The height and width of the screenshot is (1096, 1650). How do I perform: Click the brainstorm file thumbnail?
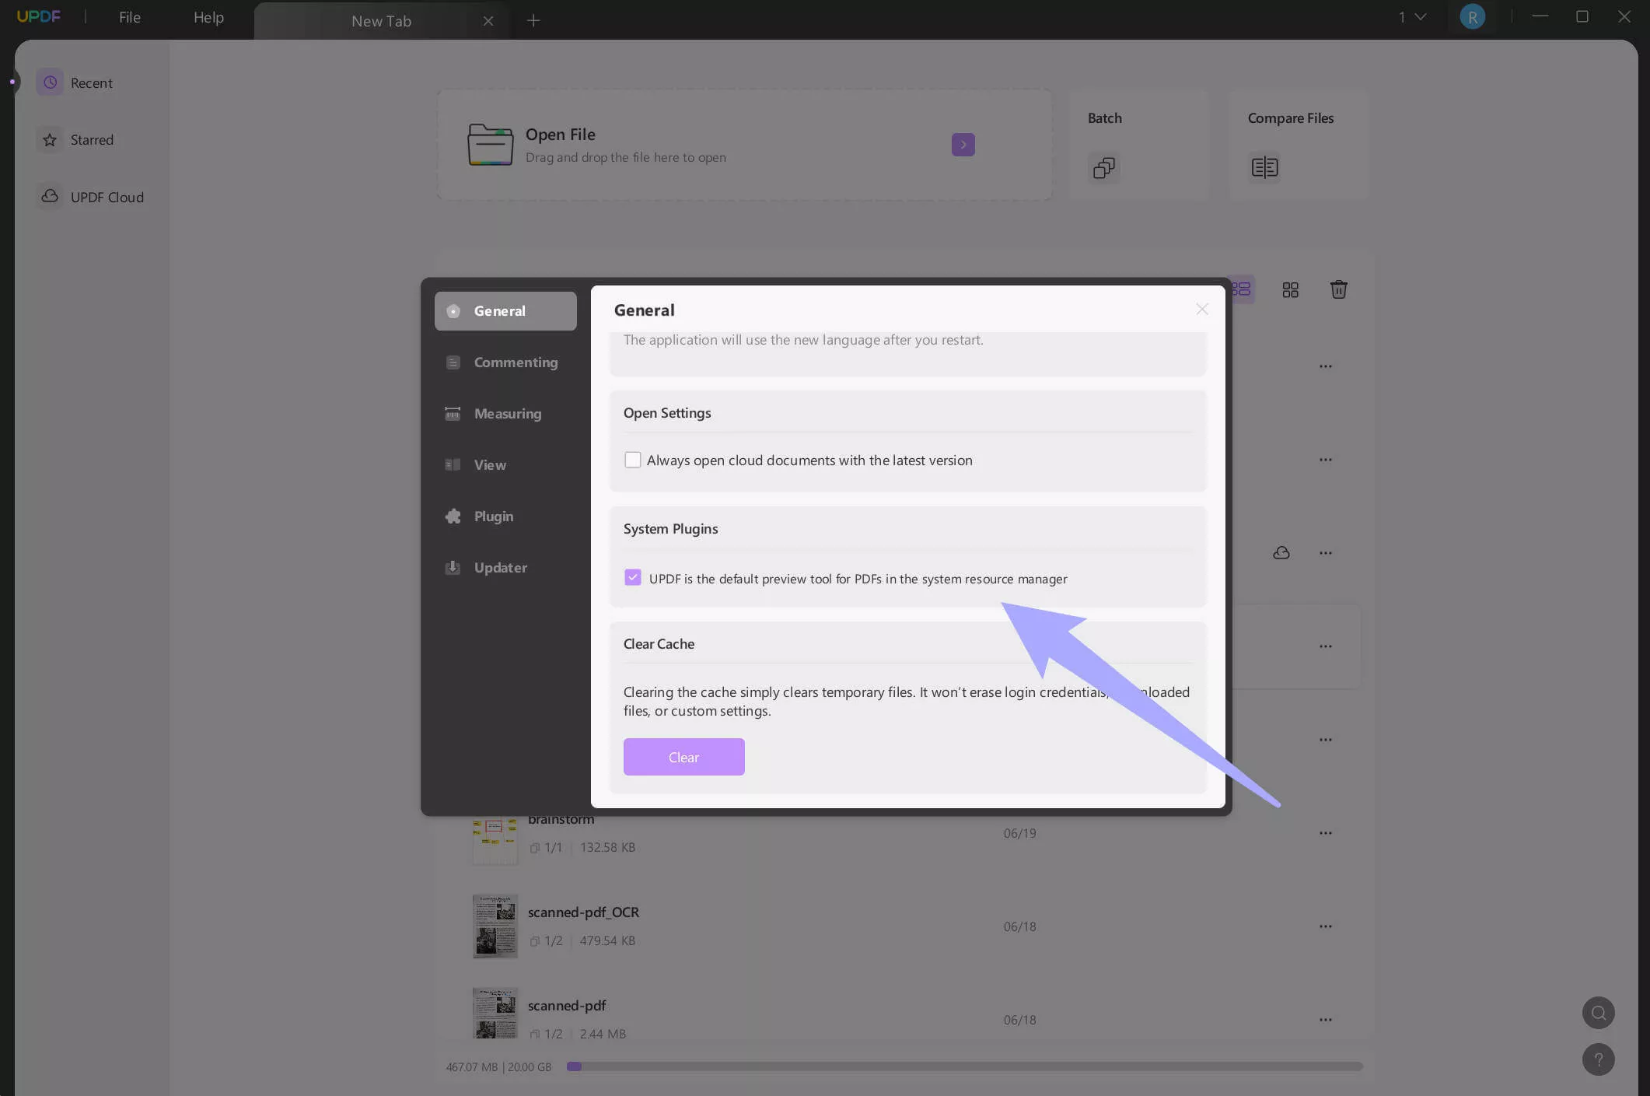pos(495,839)
